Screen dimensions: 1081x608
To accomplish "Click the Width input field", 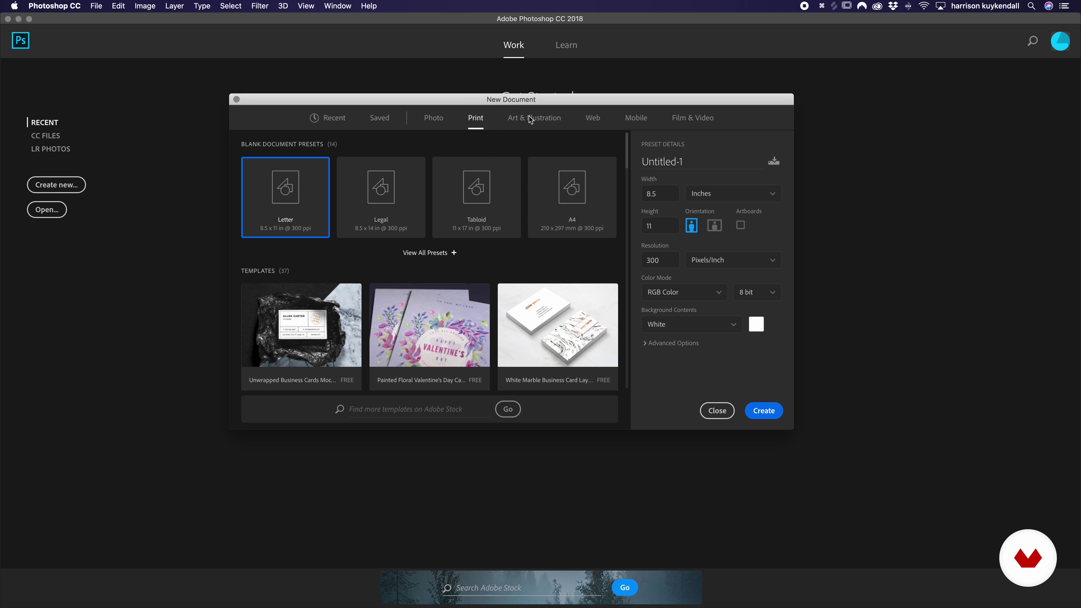I will pyautogui.click(x=660, y=194).
